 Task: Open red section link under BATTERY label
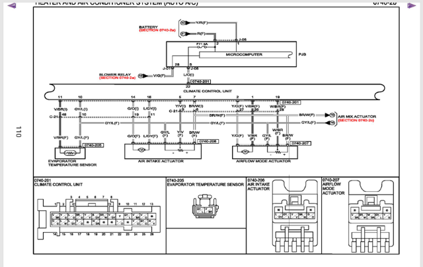point(157,30)
